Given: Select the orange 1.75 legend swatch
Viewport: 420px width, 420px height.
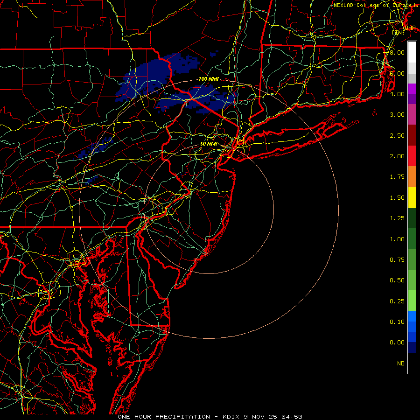Looking at the screenshot, I should pos(412,176).
